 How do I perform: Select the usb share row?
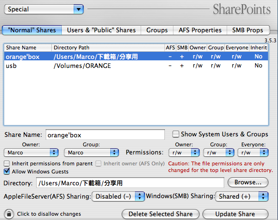(136, 66)
